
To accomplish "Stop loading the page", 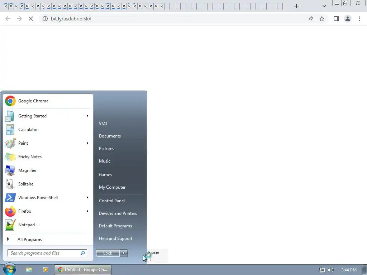I will coord(31,19).
